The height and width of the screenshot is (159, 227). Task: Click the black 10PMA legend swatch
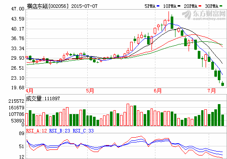point(179,6)
